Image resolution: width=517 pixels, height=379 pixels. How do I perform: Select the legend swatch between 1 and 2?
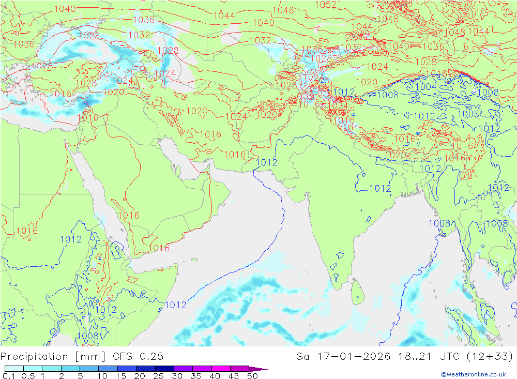52,369
